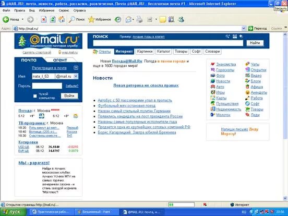This screenshot has height=216, width=288.
Task: Click the Пуск Start button
Action: (13, 212)
